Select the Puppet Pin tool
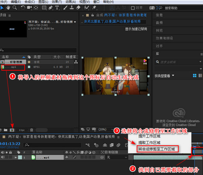 pos(94,8)
